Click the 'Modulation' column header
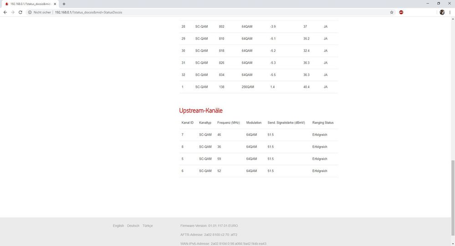The image size is (455, 246). click(x=254, y=123)
